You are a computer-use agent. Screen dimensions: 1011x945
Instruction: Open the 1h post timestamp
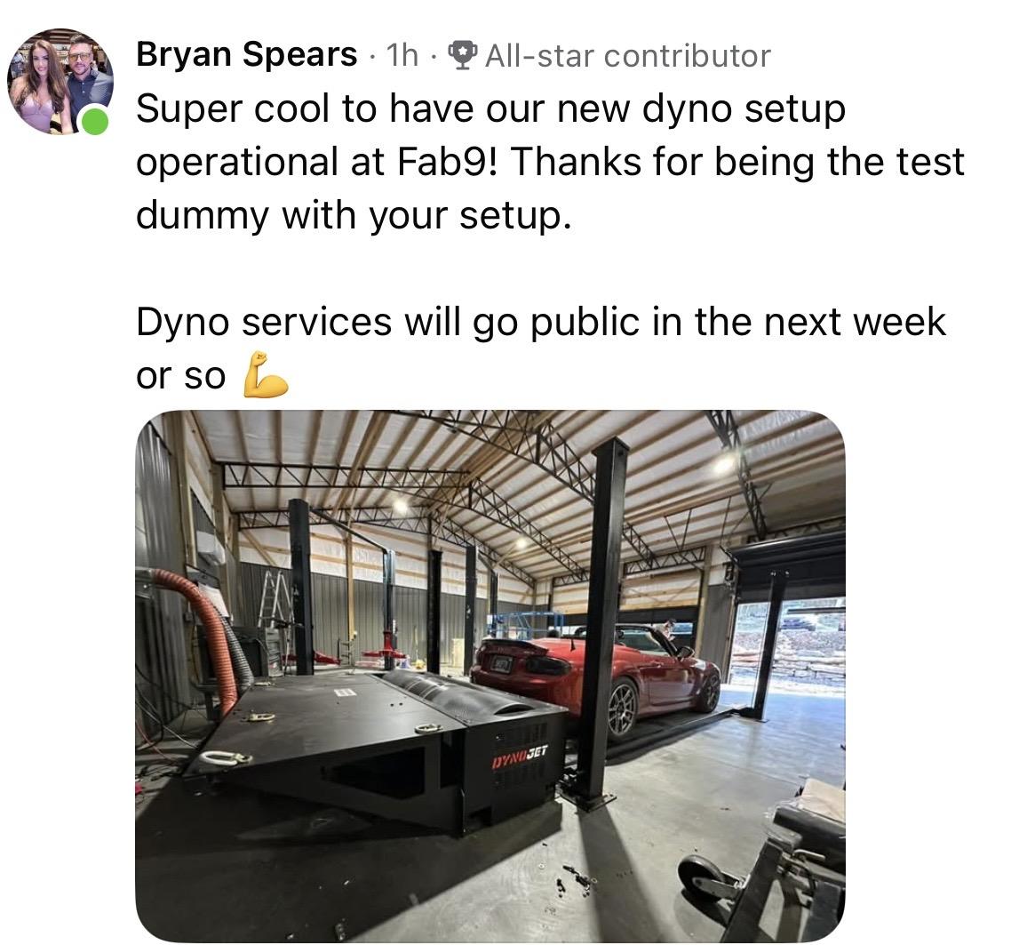pyautogui.click(x=402, y=55)
